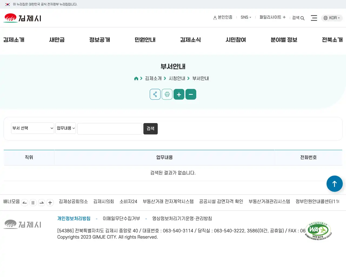Viewport: 346px width, 277px height.
Task: Open the 부서 선택 department dropdown
Action: point(32,128)
